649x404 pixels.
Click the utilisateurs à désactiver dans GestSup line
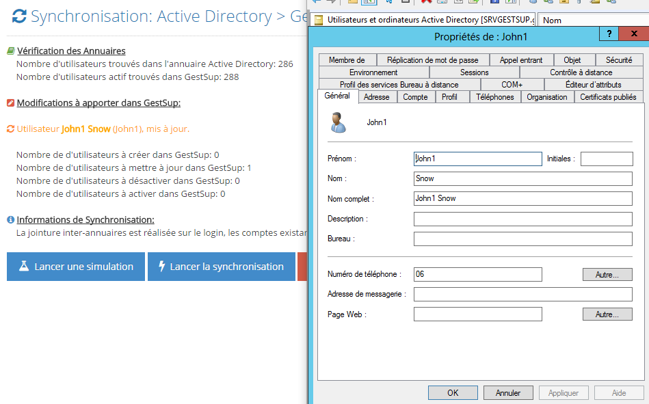click(x=128, y=181)
